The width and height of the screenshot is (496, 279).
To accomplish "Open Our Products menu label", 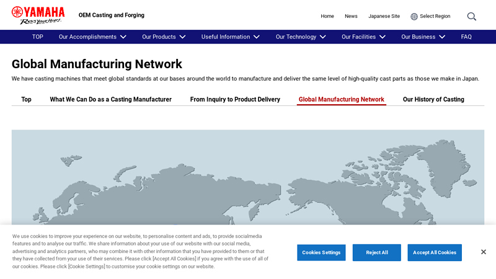I will click(159, 37).
